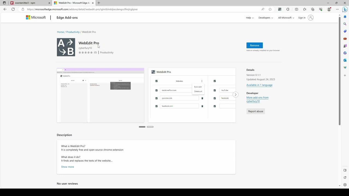Open sidebar external link icon
The height and width of the screenshot is (196, 349).
[345, 177]
